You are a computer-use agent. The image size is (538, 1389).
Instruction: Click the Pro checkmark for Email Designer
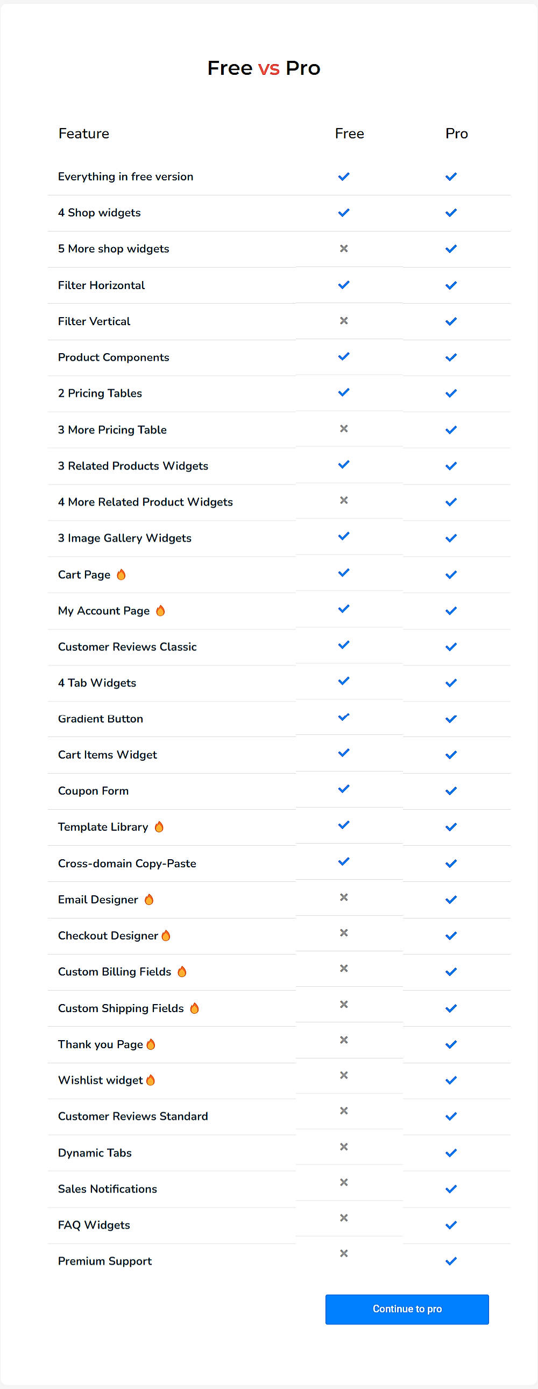[451, 899]
